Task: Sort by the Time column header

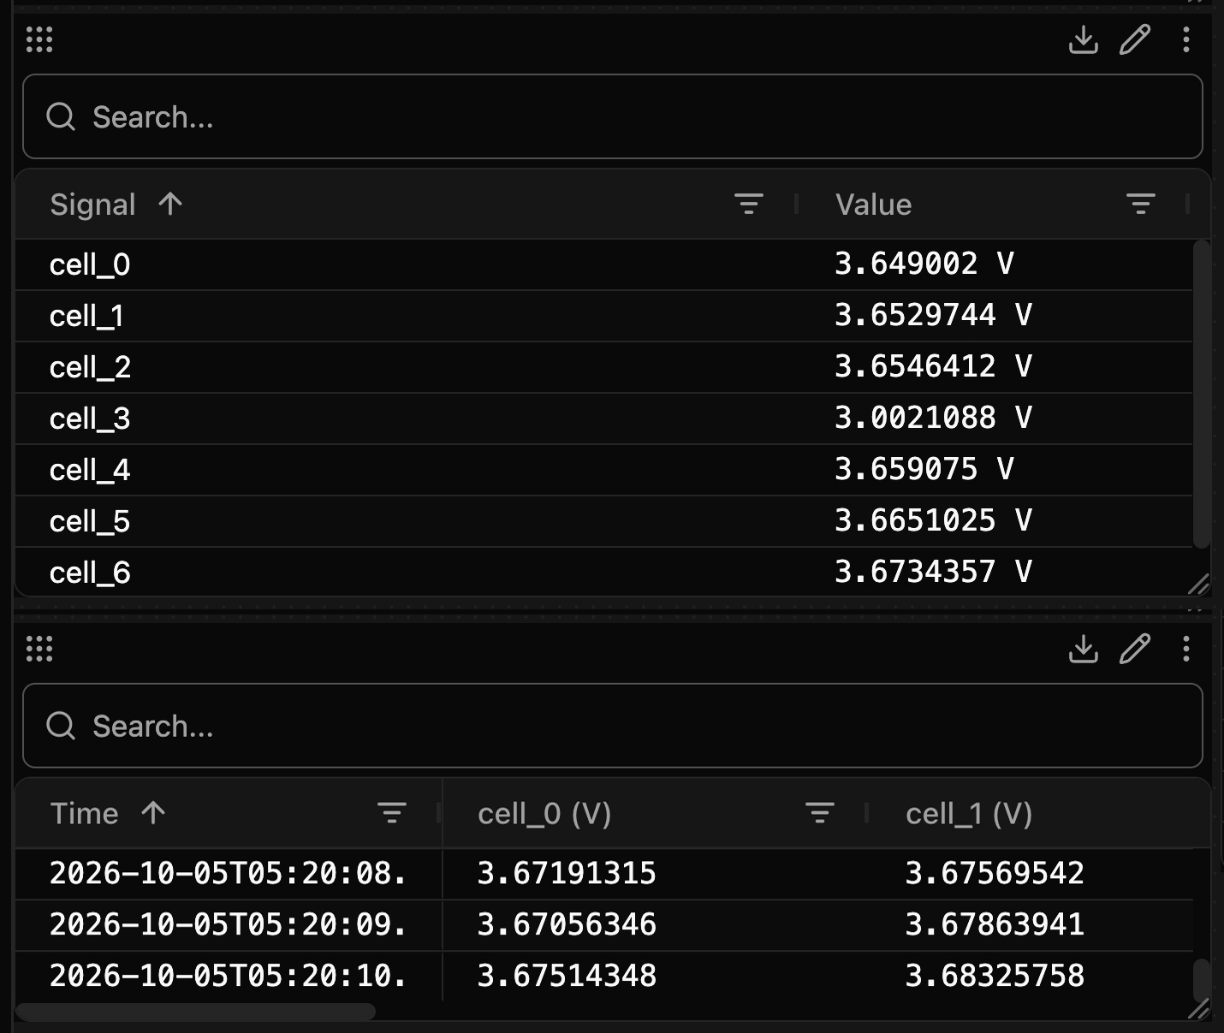Action: pyautogui.click(x=84, y=814)
